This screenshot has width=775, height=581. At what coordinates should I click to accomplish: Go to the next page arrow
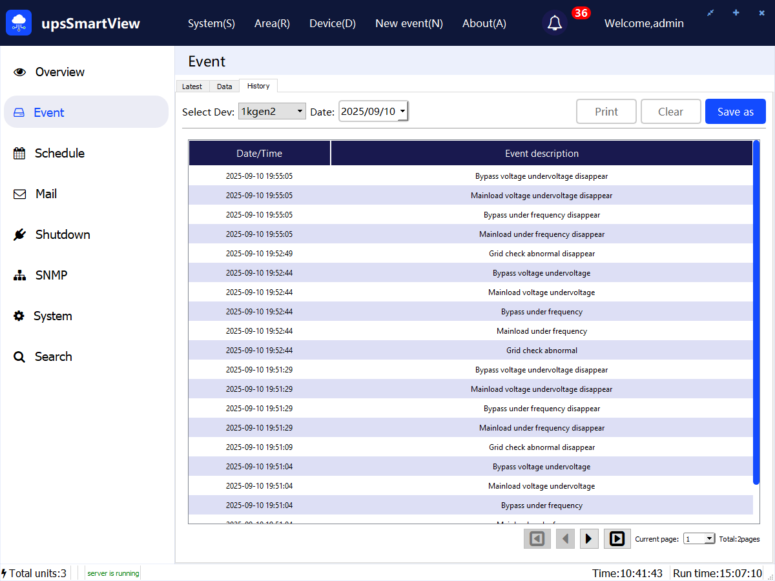tap(589, 538)
